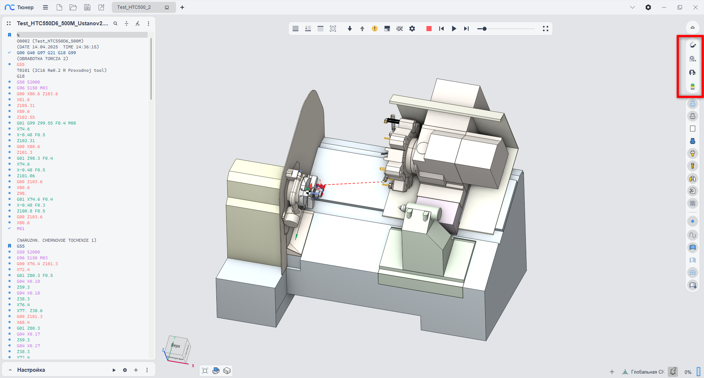The image size is (704, 378).
Task: Click the notifications bell in status bar
Action: pos(673,371)
